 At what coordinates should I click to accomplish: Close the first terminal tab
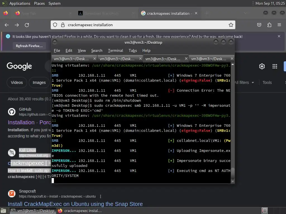(94, 59)
